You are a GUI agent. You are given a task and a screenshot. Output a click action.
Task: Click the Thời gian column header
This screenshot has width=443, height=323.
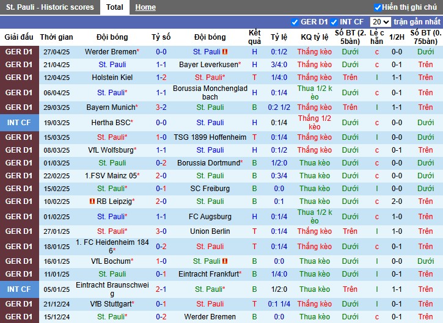click(56, 37)
